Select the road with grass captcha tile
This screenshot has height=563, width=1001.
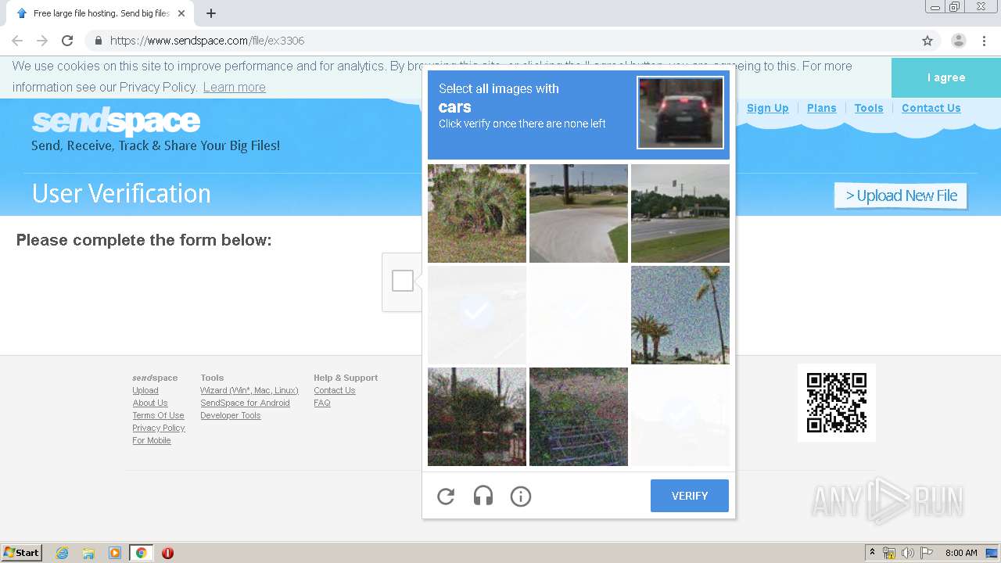click(x=680, y=213)
